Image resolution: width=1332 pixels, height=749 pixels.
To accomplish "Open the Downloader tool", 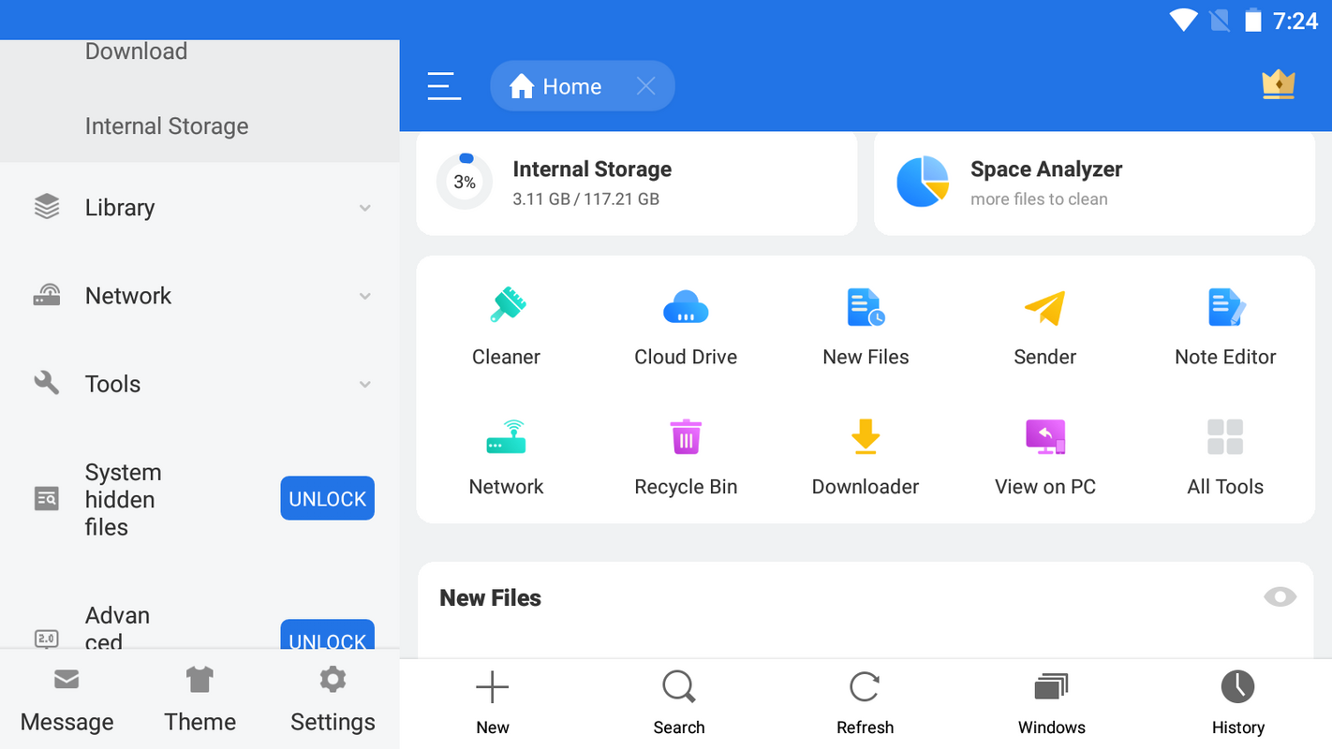I will 865,457.
